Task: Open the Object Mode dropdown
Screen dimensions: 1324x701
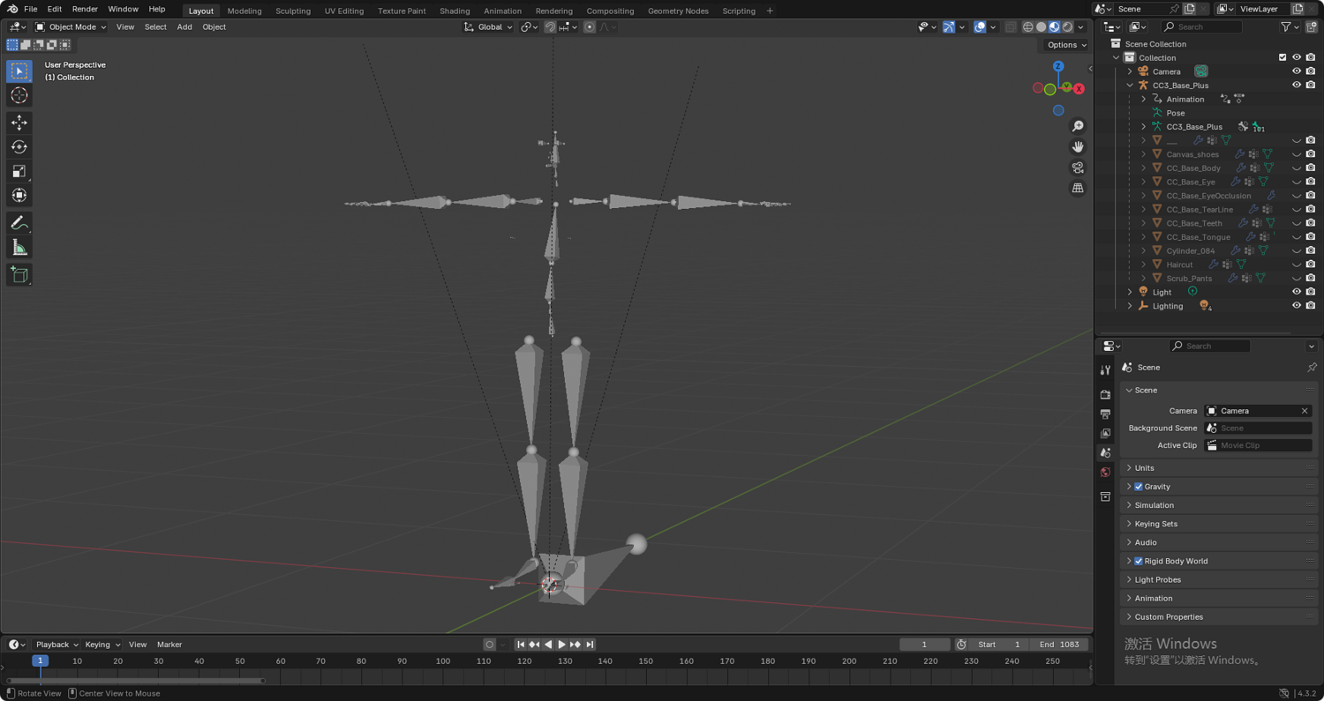Action: coord(71,27)
